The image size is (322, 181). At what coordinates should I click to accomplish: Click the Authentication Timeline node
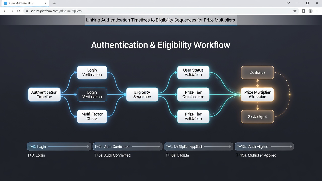click(44, 95)
